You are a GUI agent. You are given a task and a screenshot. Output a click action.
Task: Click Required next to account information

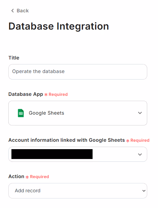[140, 140]
